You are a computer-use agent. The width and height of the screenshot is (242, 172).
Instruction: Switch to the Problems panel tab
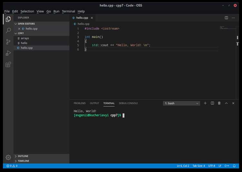80,103
